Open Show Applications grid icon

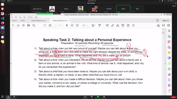[x=2, y=97]
